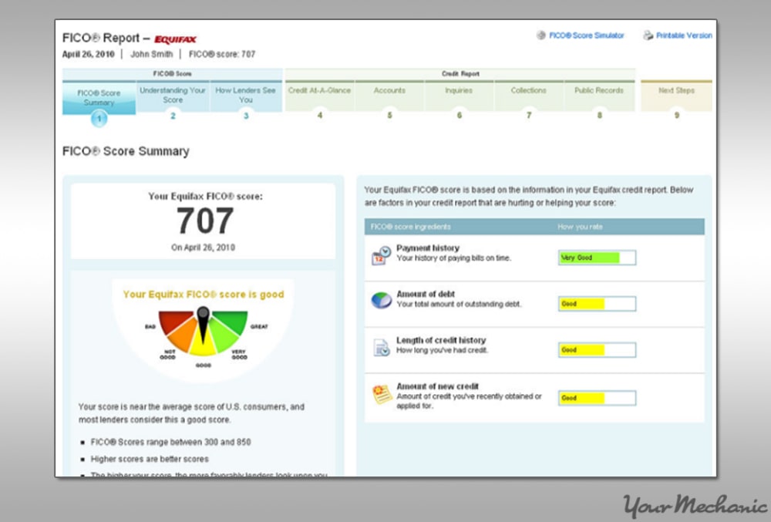Click the score gauge dial graphic

click(203, 333)
